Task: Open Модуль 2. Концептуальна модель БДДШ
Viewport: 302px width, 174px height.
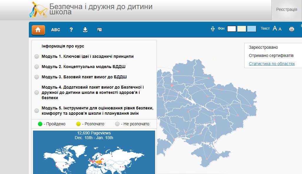Action: coord(83,67)
